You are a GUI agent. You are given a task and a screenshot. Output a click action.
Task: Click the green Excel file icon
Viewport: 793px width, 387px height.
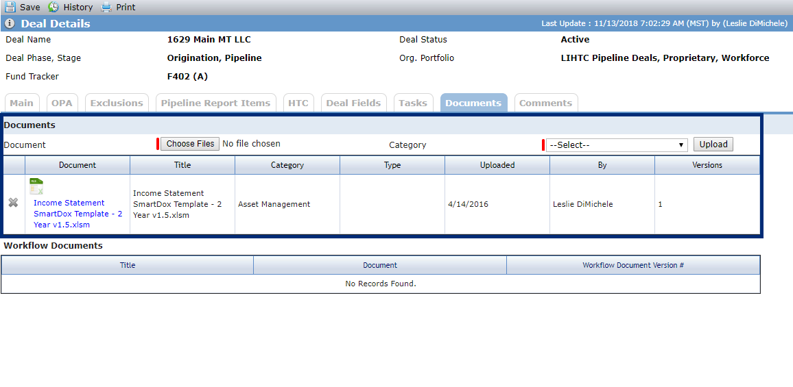[x=36, y=186]
